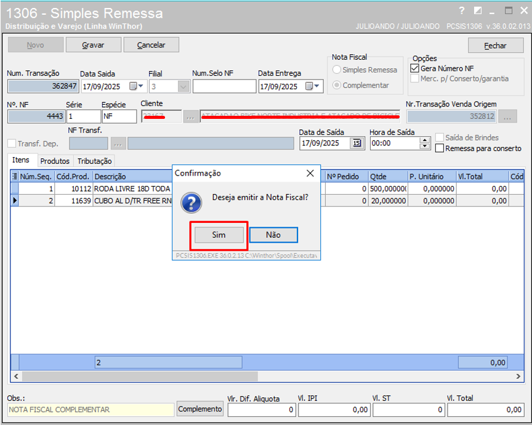Click the Descrição column header
The height and width of the screenshot is (425, 532).
click(132, 177)
